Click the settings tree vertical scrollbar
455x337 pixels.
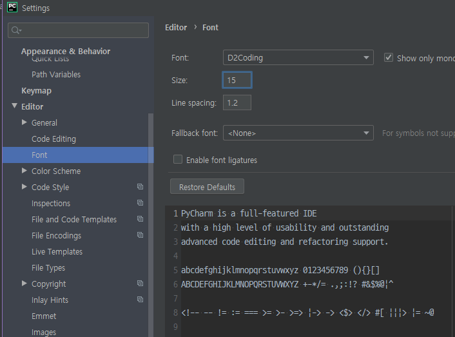pos(151,225)
